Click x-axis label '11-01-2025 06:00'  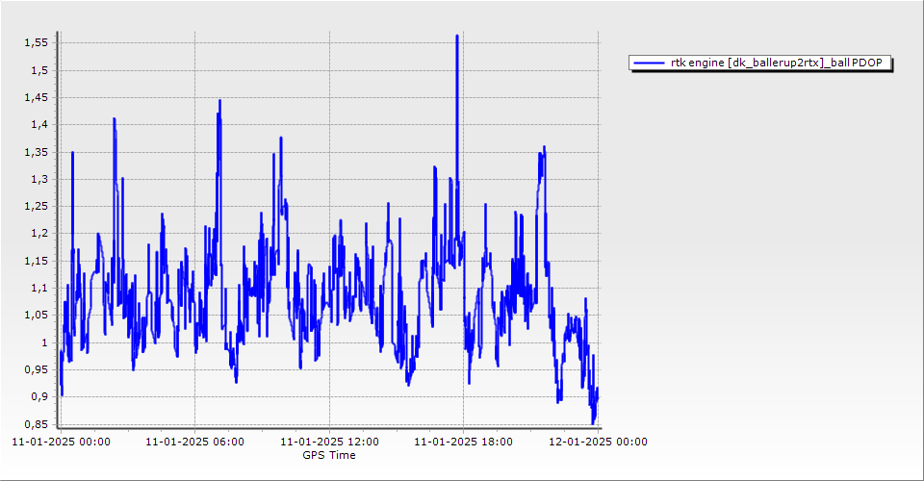pyautogui.click(x=194, y=442)
